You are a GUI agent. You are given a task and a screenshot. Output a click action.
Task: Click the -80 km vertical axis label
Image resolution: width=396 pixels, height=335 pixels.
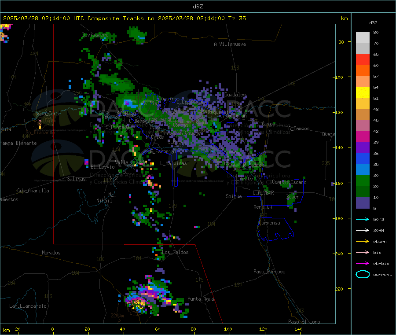(x=340, y=42)
